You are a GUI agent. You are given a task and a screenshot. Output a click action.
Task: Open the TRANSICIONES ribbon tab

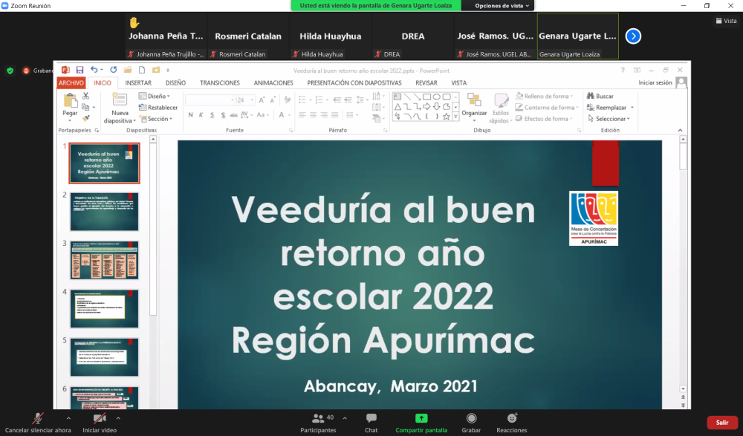tap(219, 83)
